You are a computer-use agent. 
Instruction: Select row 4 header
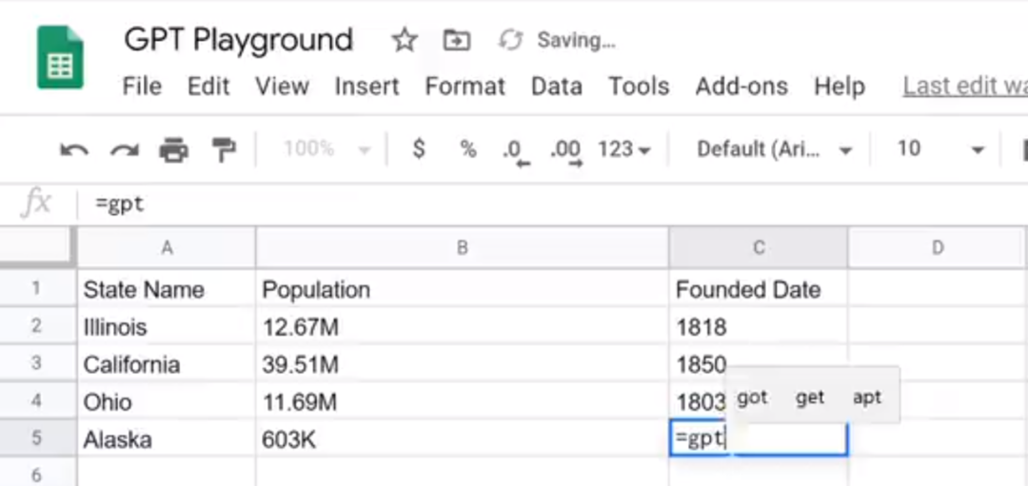point(37,400)
